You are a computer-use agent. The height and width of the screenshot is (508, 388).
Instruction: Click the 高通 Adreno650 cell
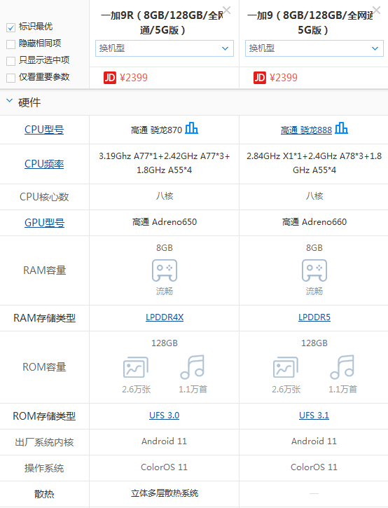point(165,222)
